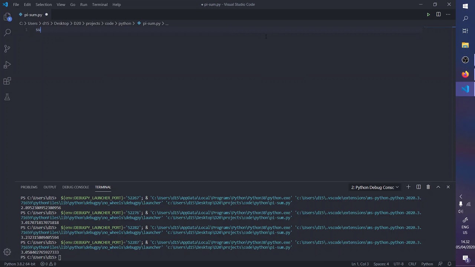Open the editor More Actions ellipsis menu
Screen dimensions: 475x267
point(448,14)
